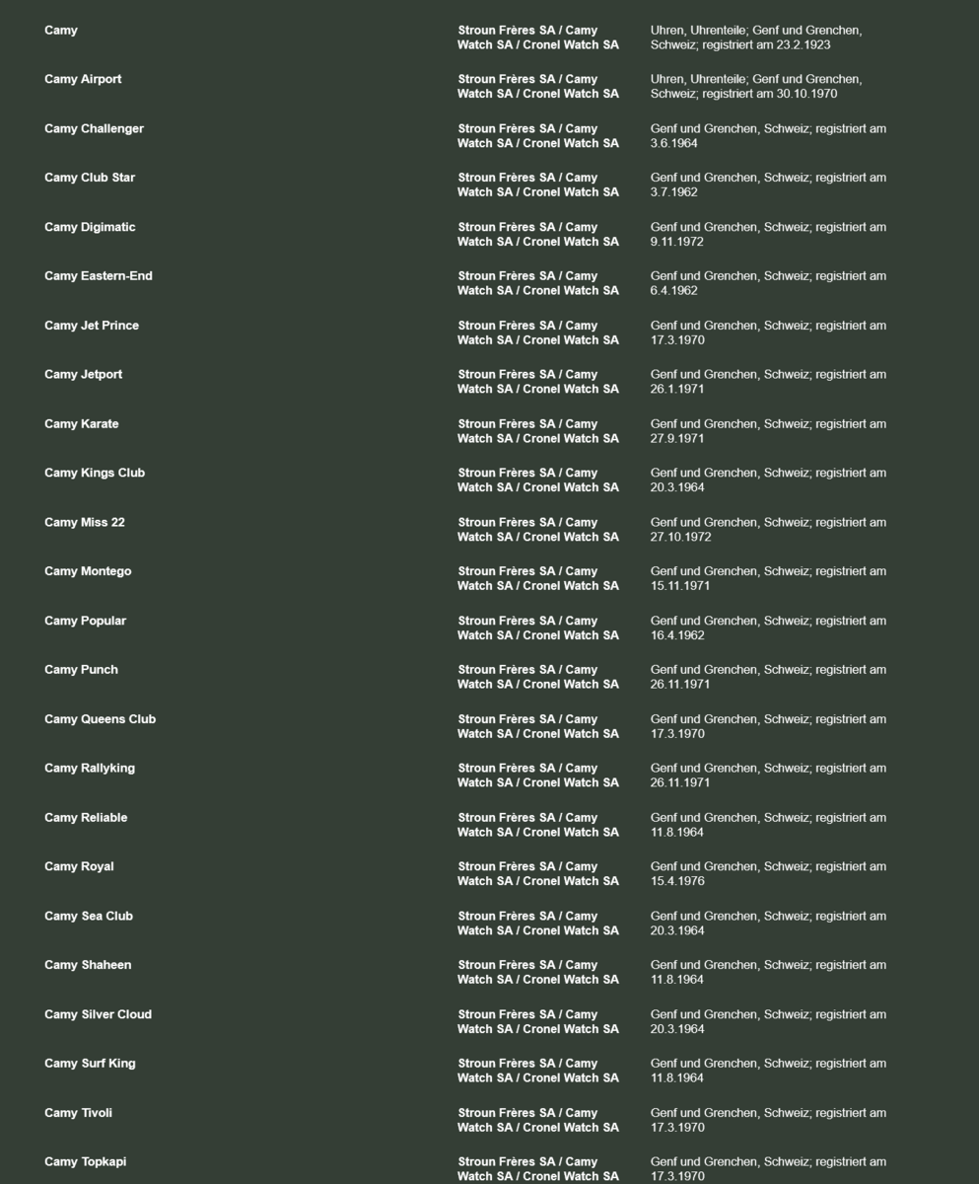The image size is (979, 1184).
Task: Open the Camy Jet Prince entry
Action: click(92, 326)
